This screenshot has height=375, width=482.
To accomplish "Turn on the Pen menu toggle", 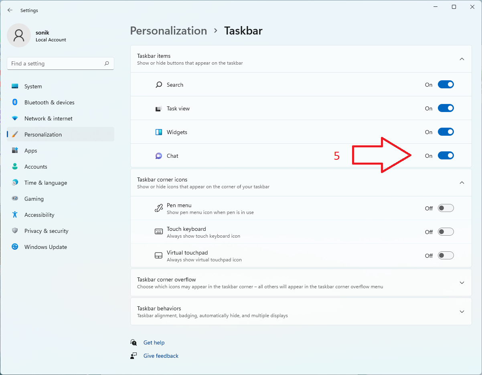I will (x=446, y=208).
